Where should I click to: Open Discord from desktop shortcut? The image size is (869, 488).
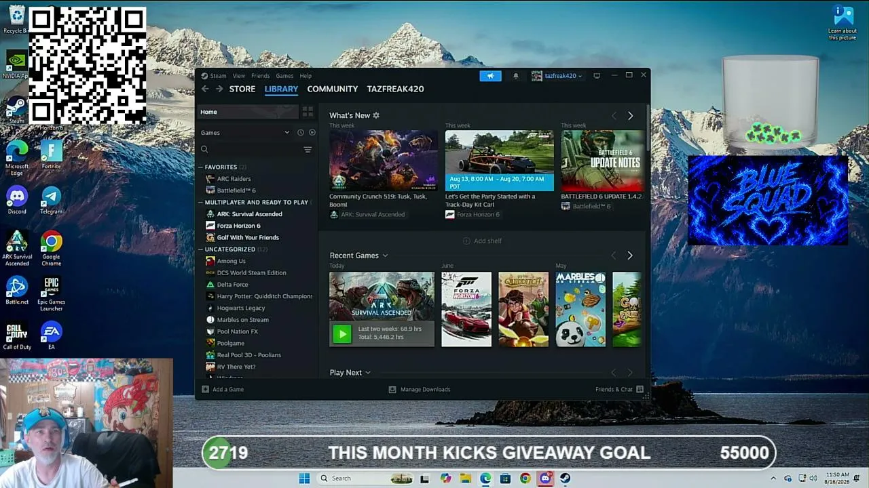pyautogui.click(x=17, y=200)
